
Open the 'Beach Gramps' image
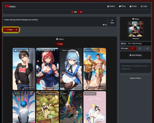pyautogui.click(x=95, y=69)
